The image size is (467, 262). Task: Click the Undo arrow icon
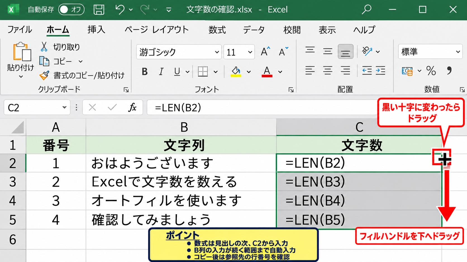click(120, 9)
